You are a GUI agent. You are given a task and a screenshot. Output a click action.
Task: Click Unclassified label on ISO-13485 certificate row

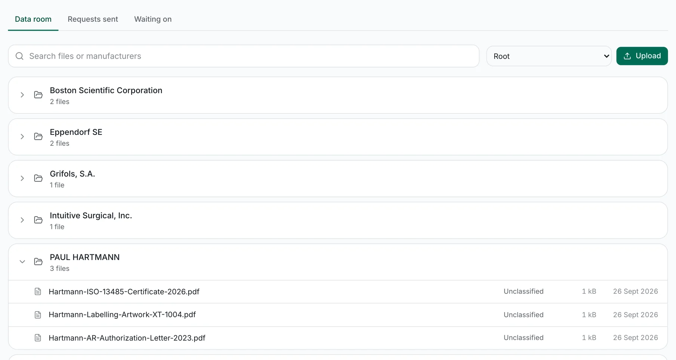pyautogui.click(x=524, y=291)
